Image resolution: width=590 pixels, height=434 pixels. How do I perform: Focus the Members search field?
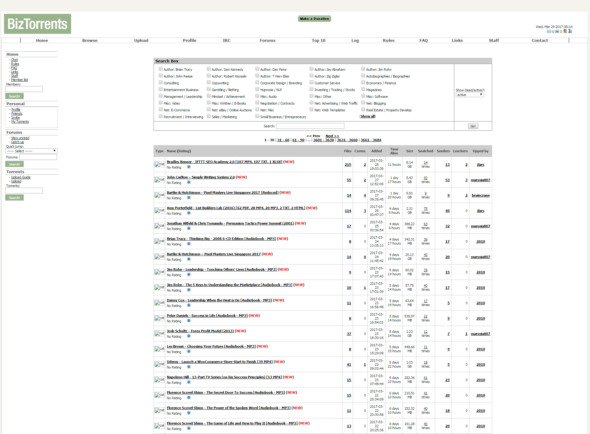(x=24, y=89)
